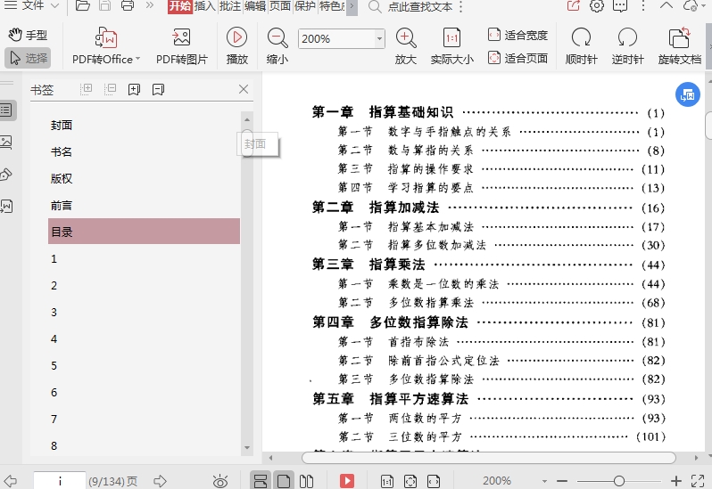
Task: Click the share icon in title bar
Action: [574, 6]
